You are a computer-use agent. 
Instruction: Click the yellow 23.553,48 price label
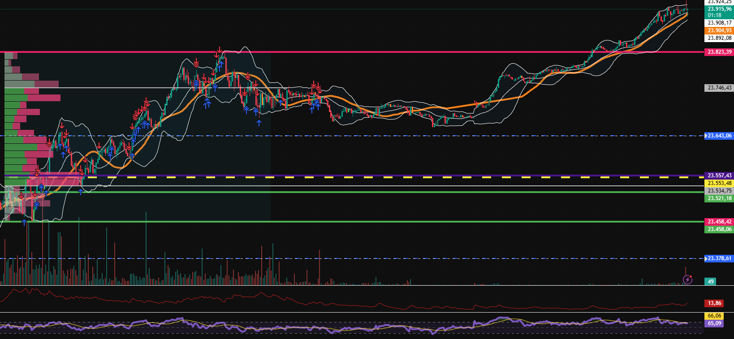(x=719, y=183)
